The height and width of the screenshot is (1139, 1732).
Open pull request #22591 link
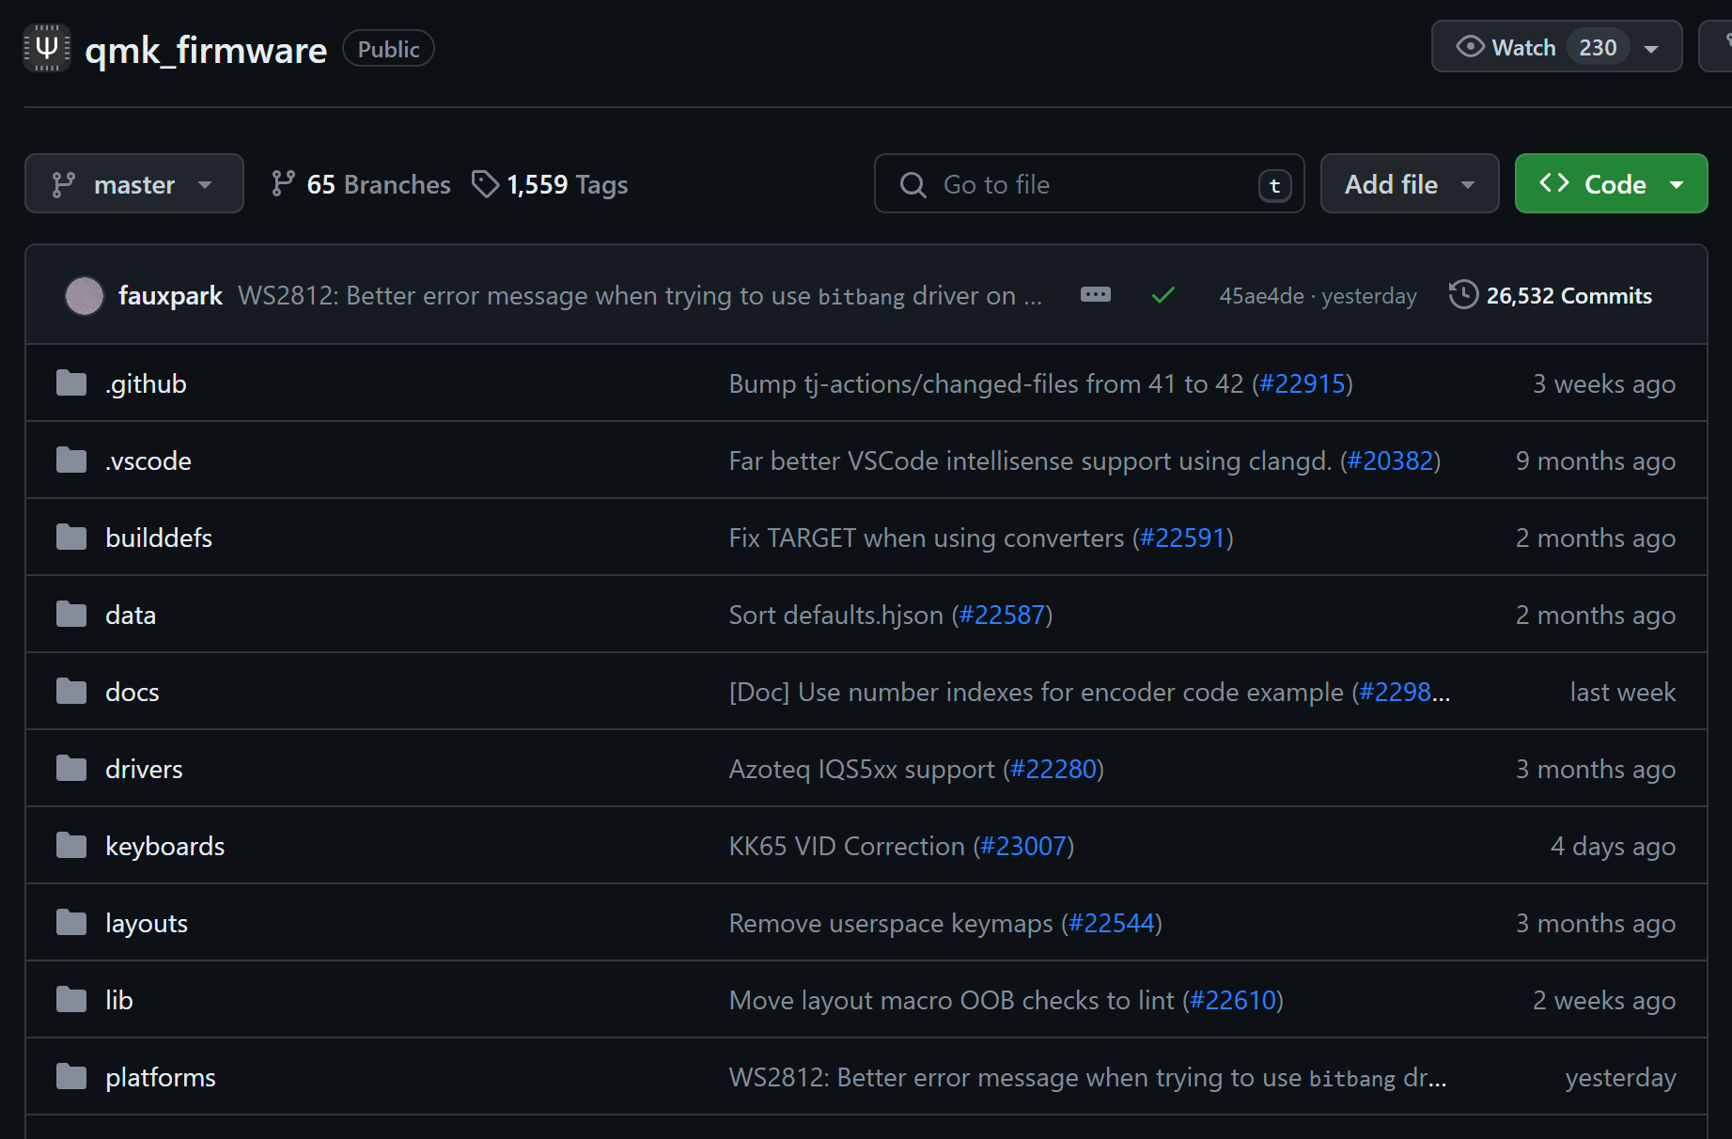point(1183,538)
